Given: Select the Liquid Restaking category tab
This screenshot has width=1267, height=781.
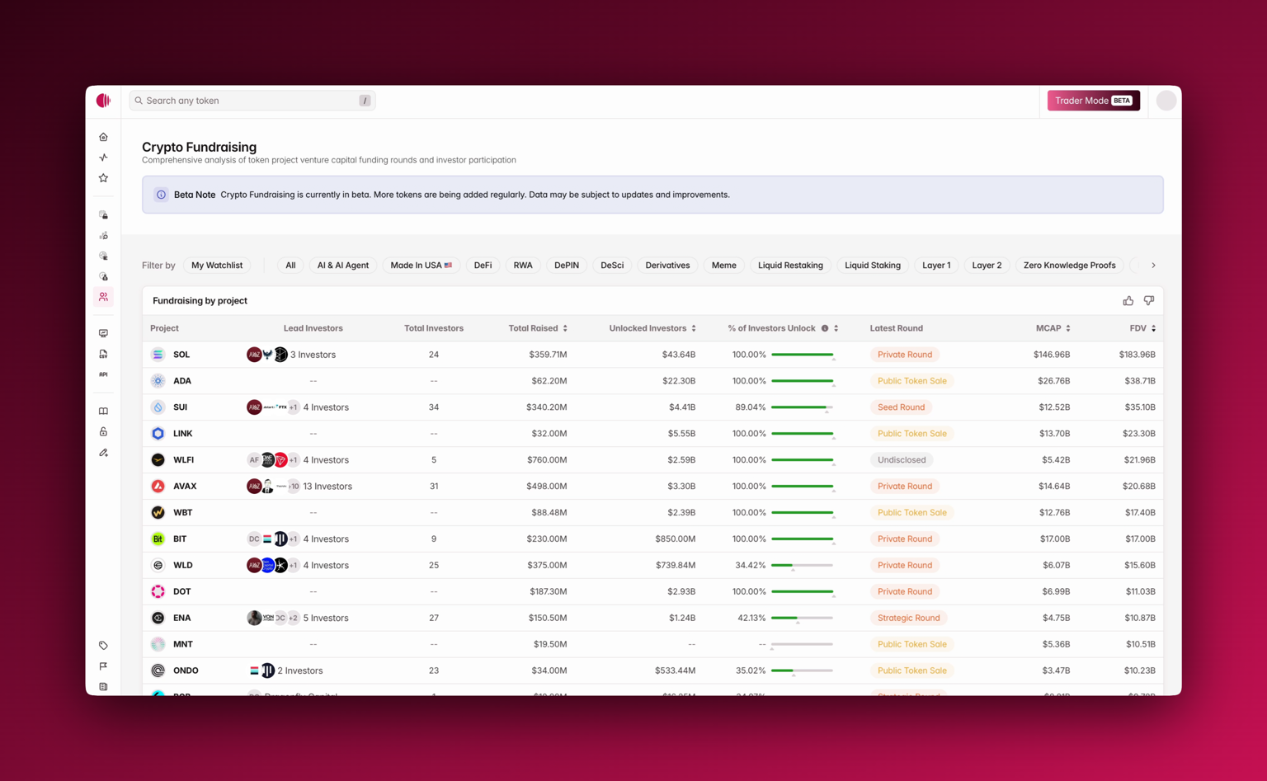Looking at the screenshot, I should [790, 266].
